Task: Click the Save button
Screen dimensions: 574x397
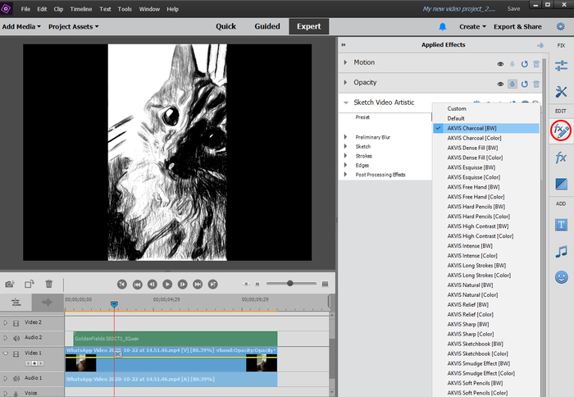Action: 513,9
